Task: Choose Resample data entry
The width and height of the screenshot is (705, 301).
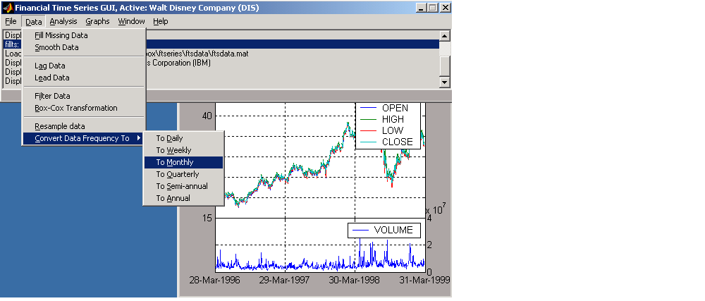Action: 60,126
